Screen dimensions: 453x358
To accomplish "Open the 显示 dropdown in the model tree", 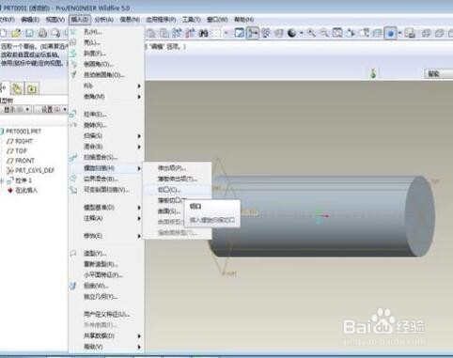I will click(16, 109).
